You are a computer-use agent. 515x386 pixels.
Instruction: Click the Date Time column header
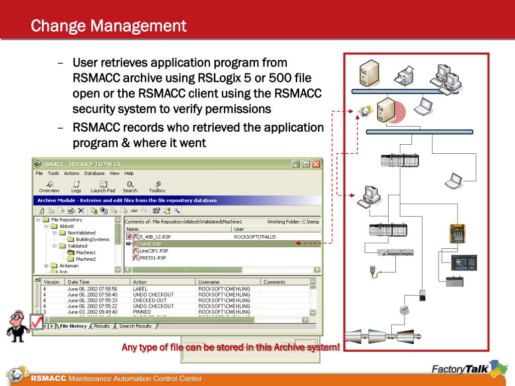pyautogui.click(x=97, y=282)
